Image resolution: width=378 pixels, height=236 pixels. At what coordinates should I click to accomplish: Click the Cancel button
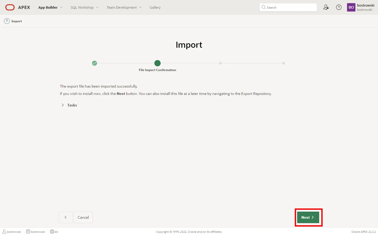point(83,217)
